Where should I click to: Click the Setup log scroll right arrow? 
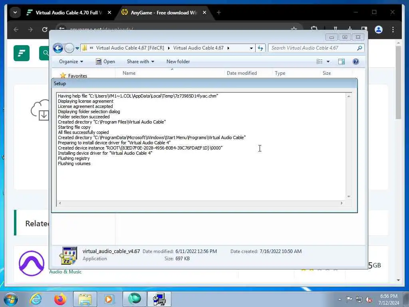[342, 203]
